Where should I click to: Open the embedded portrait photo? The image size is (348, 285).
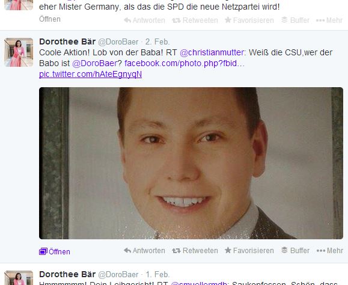[191, 163]
